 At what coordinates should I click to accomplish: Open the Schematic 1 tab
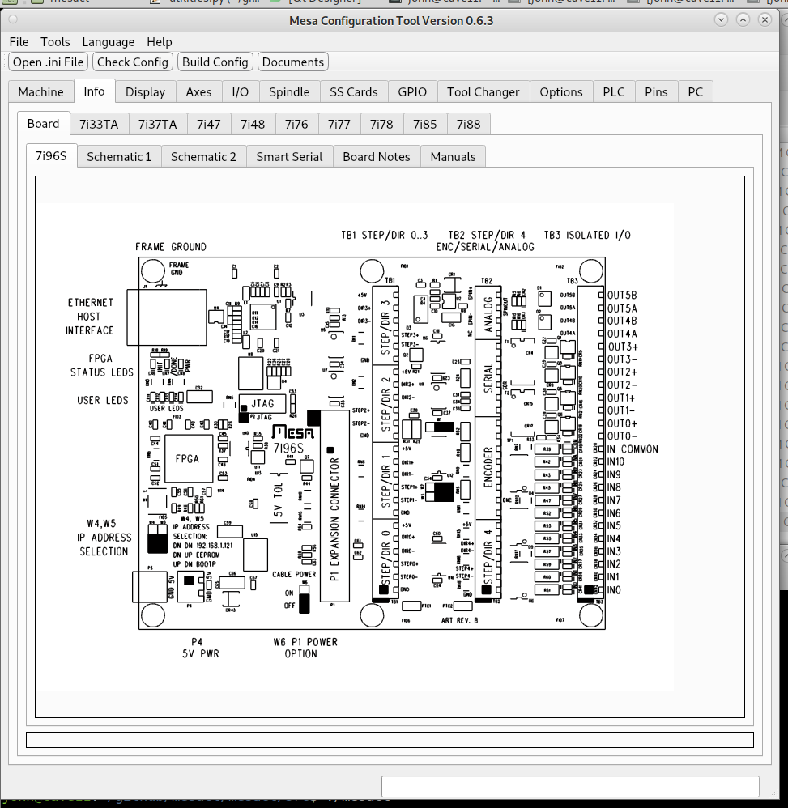click(119, 156)
